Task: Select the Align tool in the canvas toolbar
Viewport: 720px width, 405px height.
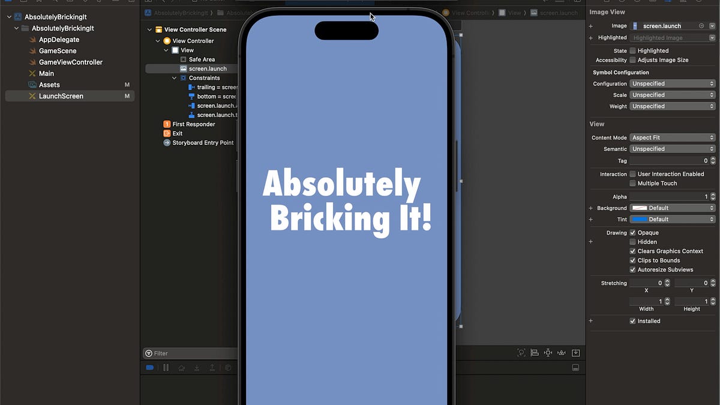Action: tap(534, 352)
